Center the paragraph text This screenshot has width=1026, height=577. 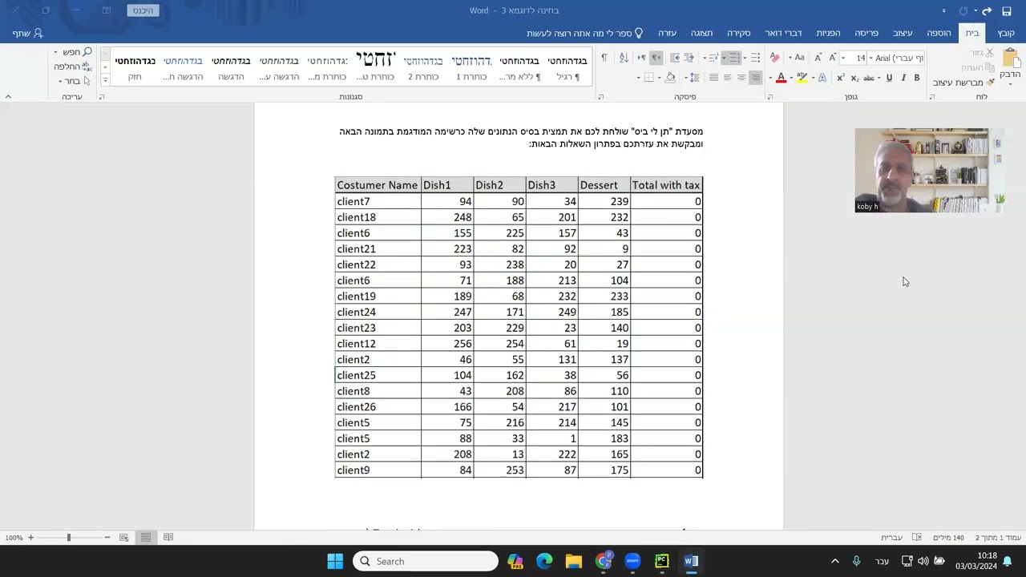[x=741, y=78]
